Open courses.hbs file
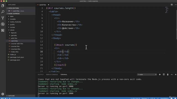This screenshot has width=177, height=99. (15, 49)
